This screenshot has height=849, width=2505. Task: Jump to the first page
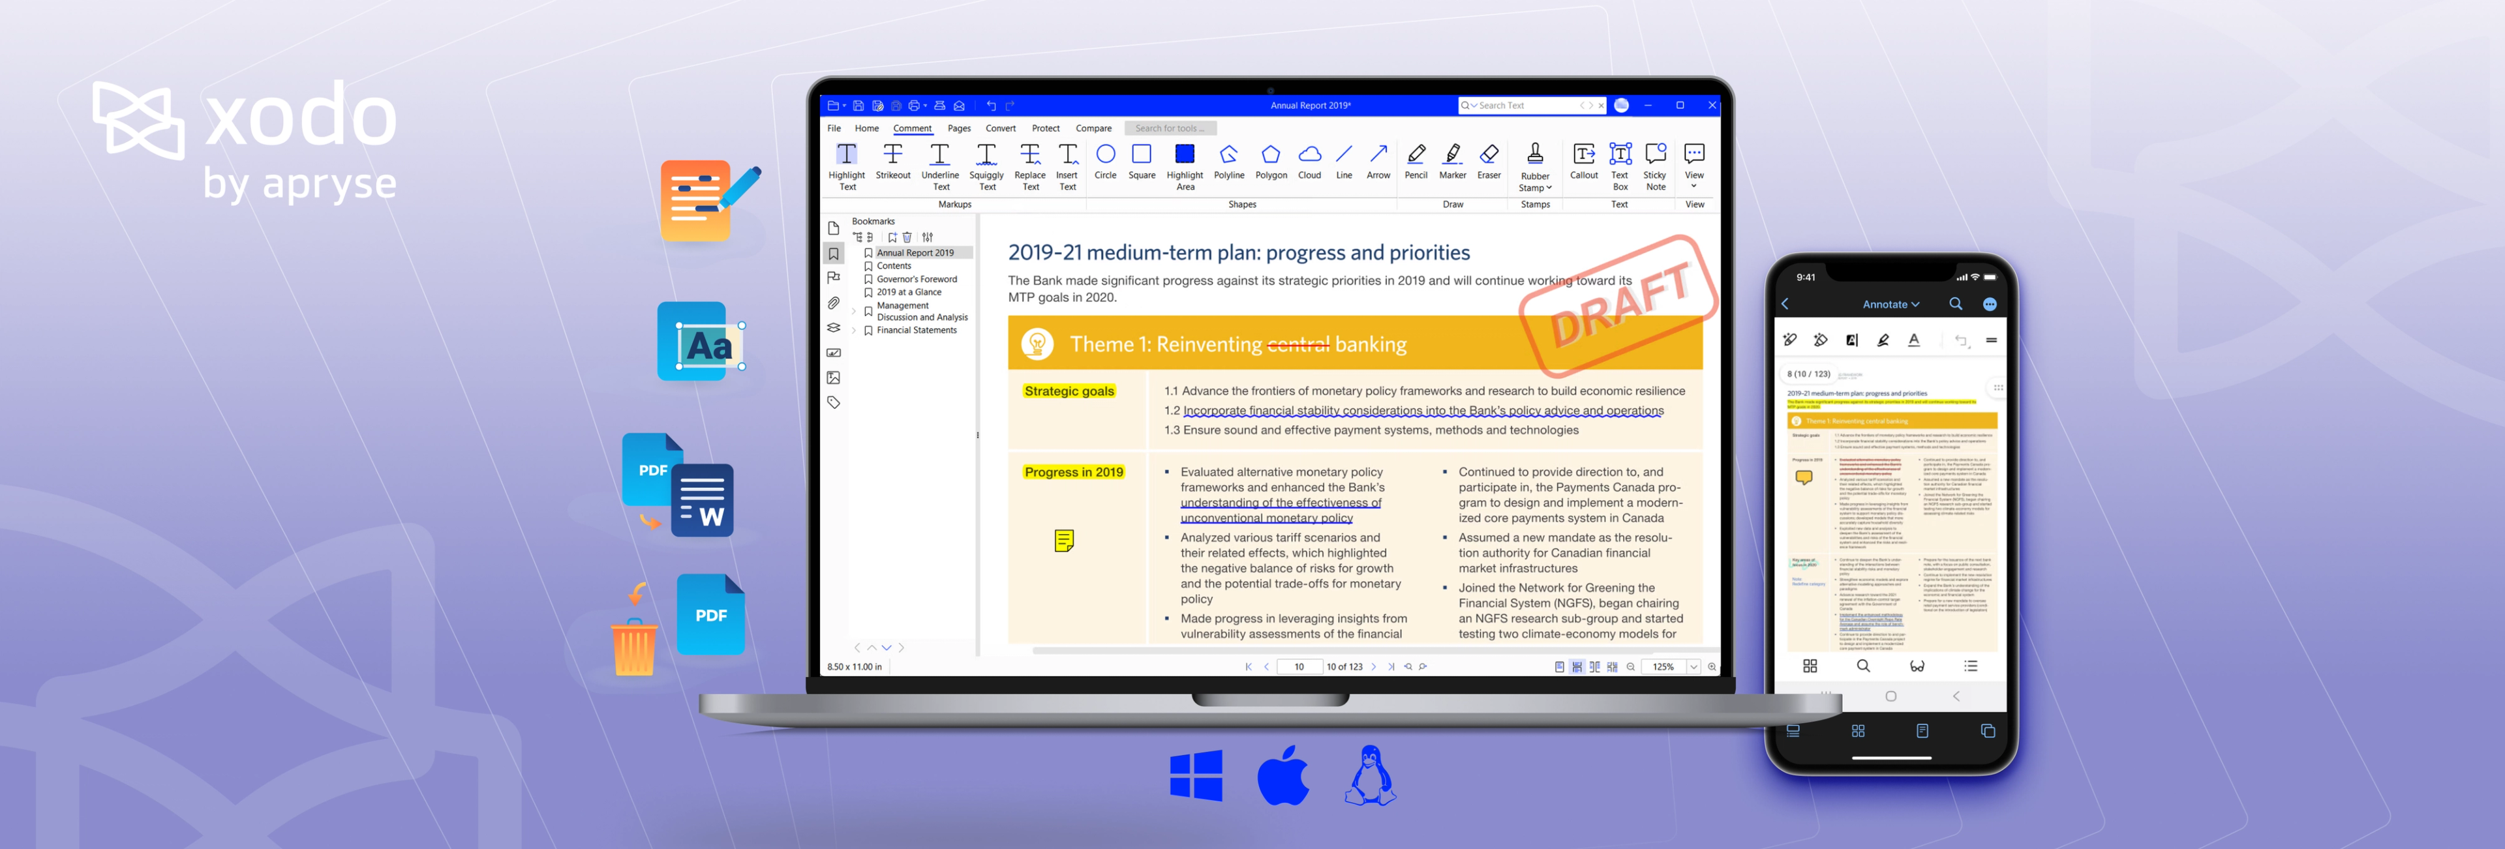click(1249, 667)
